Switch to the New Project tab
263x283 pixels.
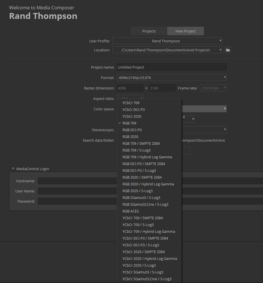tap(186, 31)
